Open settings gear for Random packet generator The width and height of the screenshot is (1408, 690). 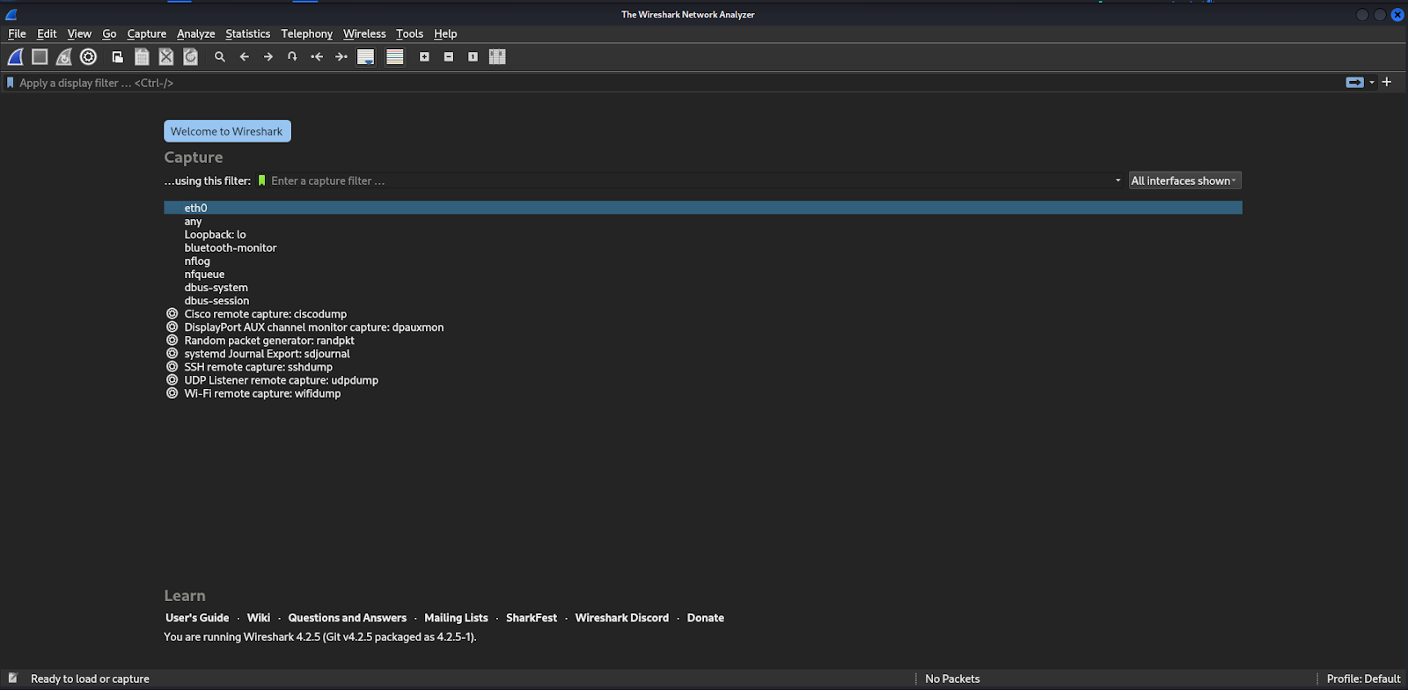[172, 340]
